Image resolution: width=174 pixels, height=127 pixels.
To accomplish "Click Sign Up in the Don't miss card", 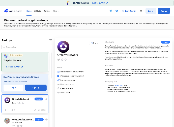I will click(x=36, y=88).
